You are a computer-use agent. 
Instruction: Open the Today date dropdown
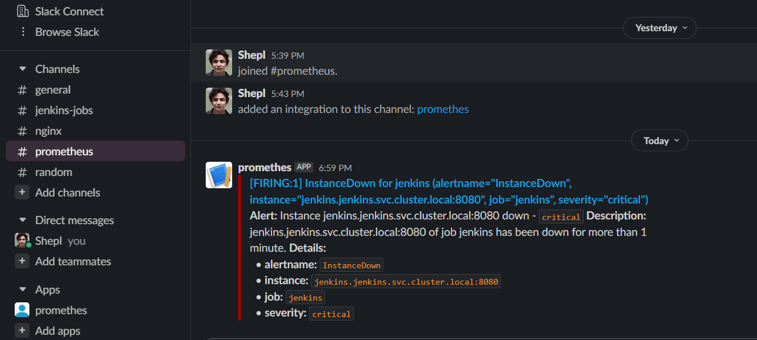point(659,141)
